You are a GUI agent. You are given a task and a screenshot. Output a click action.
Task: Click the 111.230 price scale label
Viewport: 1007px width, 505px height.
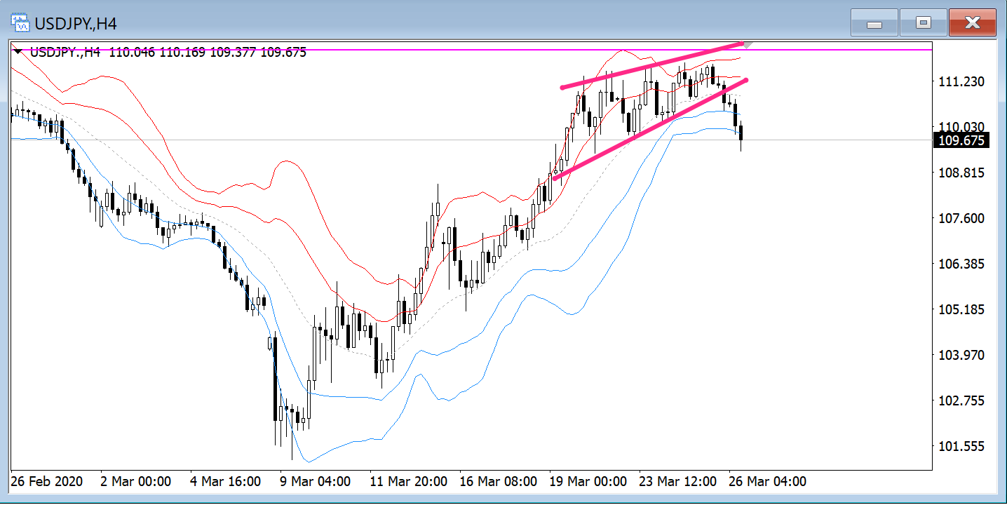pyautogui.click(x=961, y=81)
